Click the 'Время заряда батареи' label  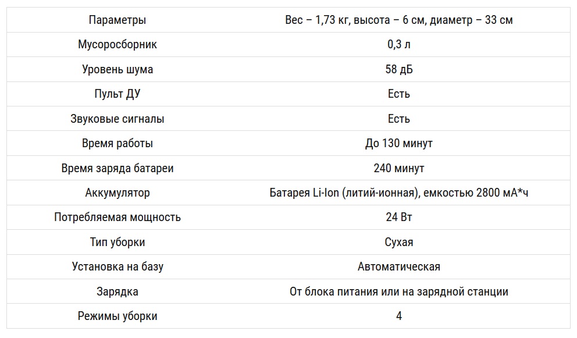[x=117, y=168]
